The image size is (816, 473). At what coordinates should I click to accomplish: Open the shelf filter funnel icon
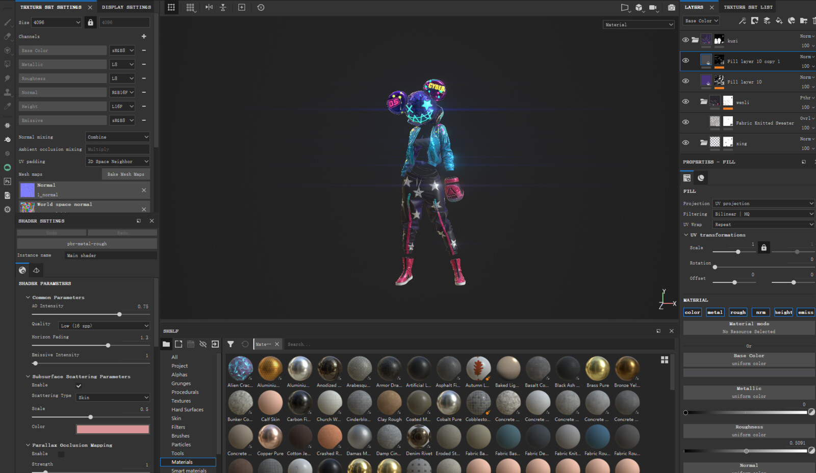[231, 344]
